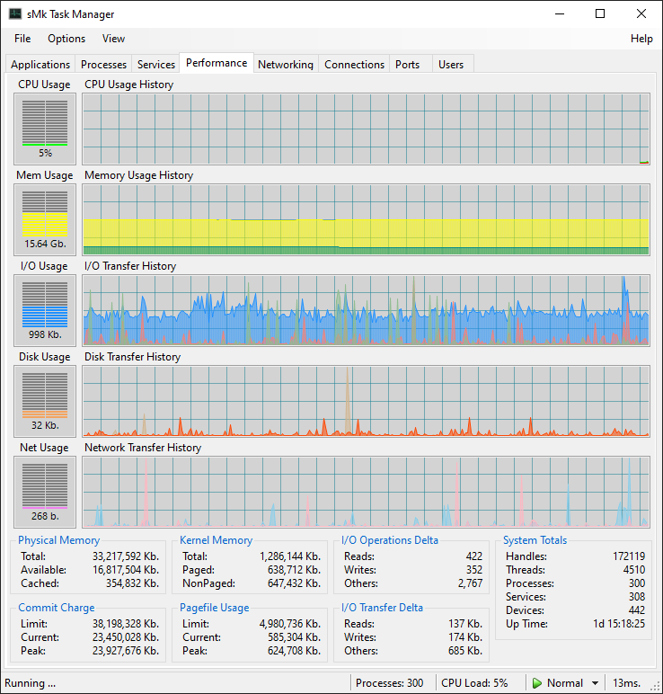Click the I/O Usage gauge meter
The width and height of the screenshot is (663, 694).
[45, 310]
